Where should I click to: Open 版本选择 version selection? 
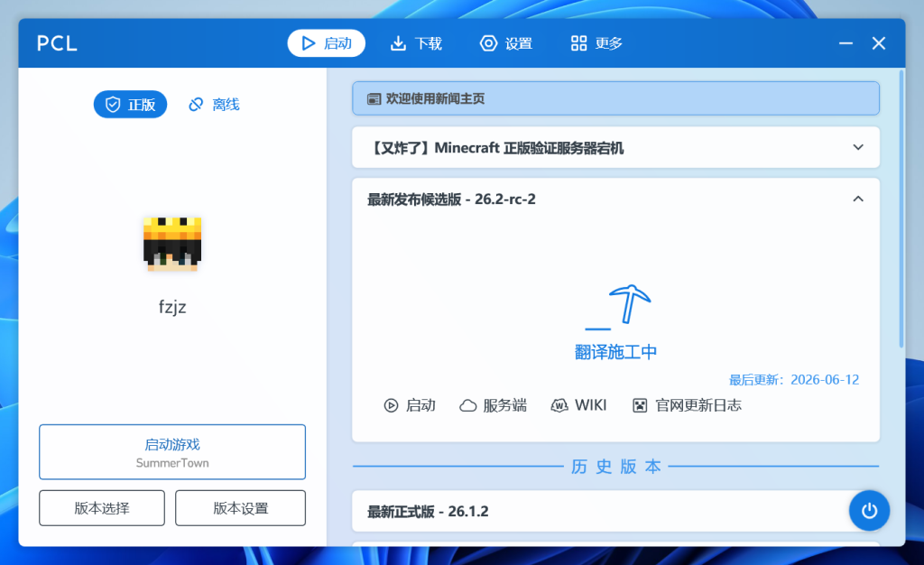tap(102, 508)
